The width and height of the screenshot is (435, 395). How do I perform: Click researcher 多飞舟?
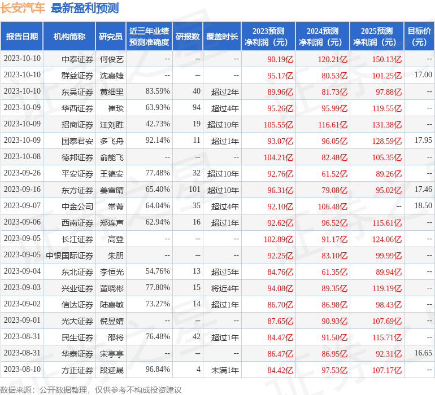111,141
